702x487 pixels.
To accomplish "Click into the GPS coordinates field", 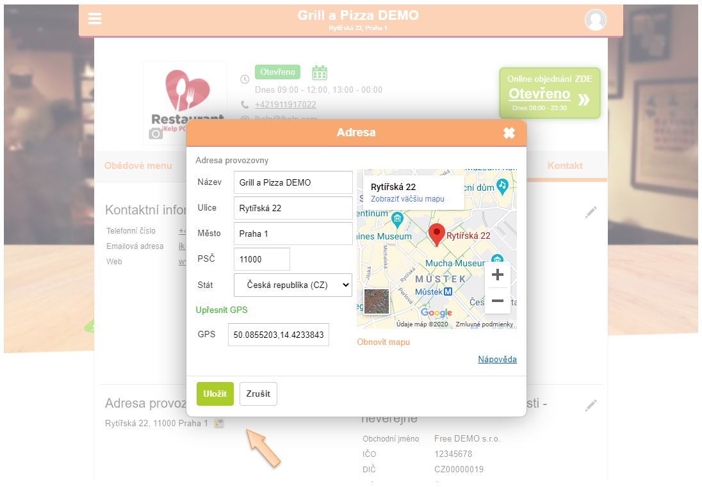I will pos(279,334).
